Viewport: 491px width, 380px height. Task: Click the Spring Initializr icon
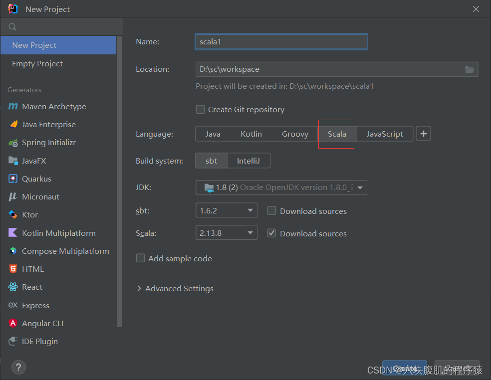13,143
